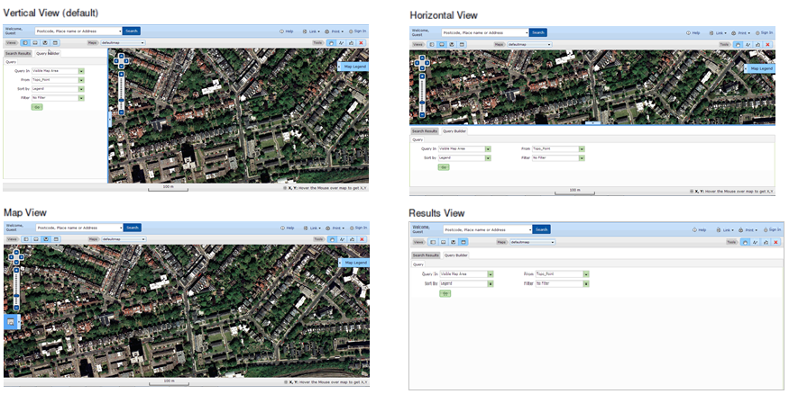Click the Help icon in Map View
This screenshot has height=394, width=789.
pos(286,228)
